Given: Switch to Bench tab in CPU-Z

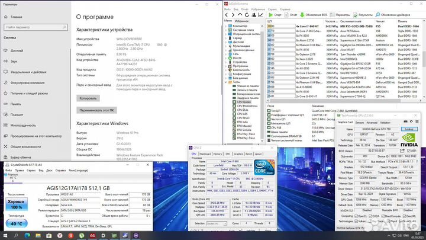Looking at the screenshot, I should tap(249, 154).
